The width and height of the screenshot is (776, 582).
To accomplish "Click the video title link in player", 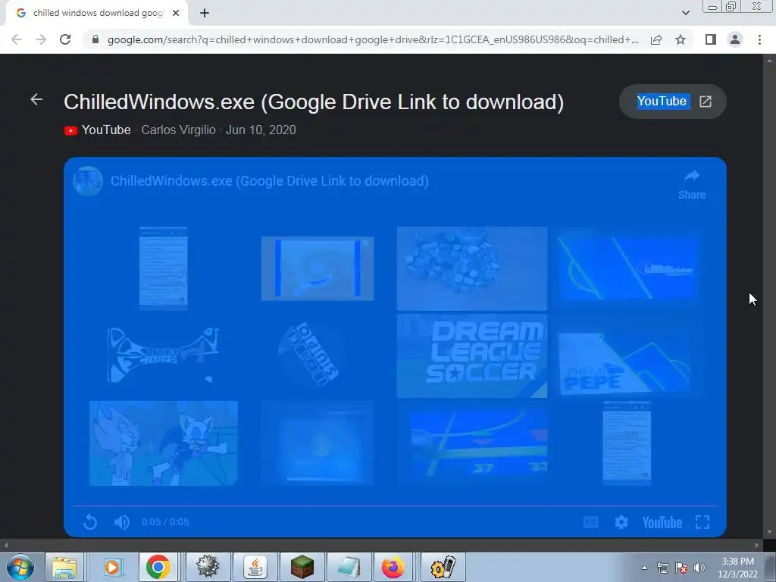I will point(270,181).
